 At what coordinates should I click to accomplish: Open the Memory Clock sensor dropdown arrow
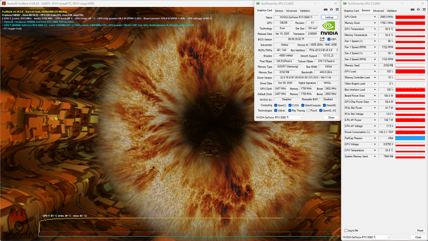tap(375, 23)
